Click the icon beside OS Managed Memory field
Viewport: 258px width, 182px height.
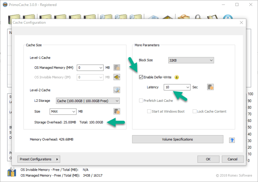(116, 67)
